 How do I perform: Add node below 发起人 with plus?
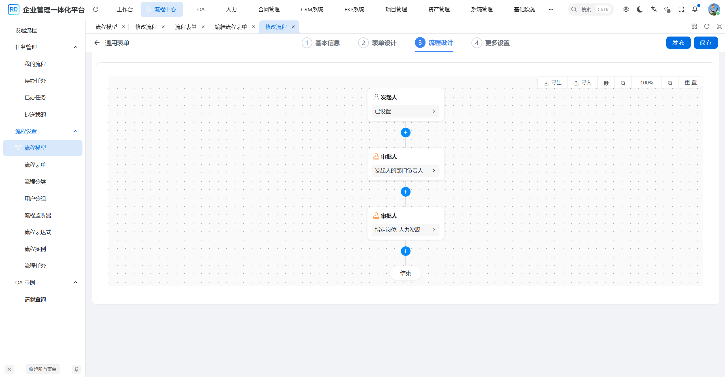[405, 133]
